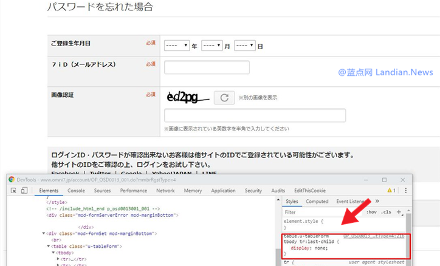Click the 7iD email address input field
440x266 pixels.
click(207, 67)
